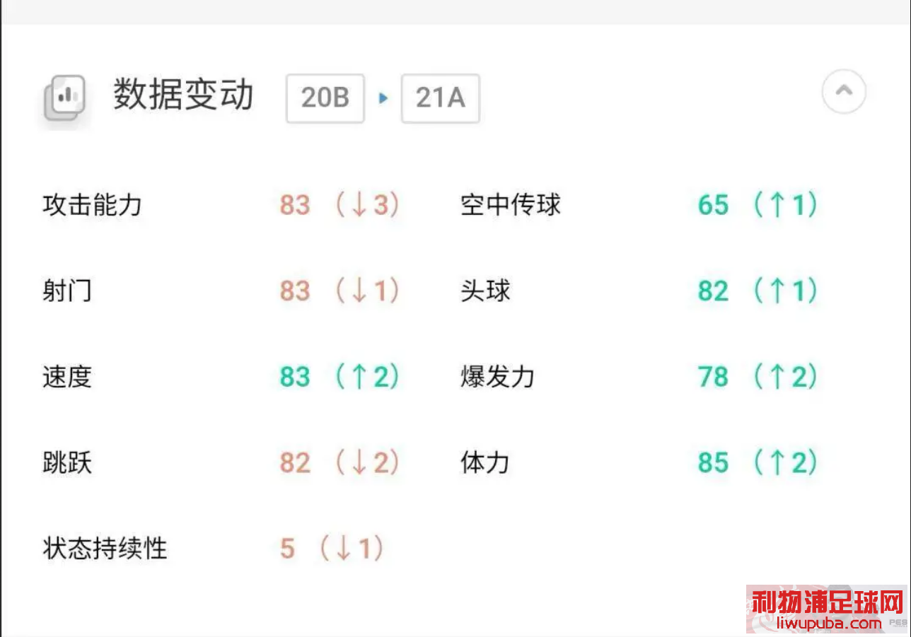Screen dimensions: 911x637
Task: Click the 速度 value 83 (↑2)
Action: (340, 377)
